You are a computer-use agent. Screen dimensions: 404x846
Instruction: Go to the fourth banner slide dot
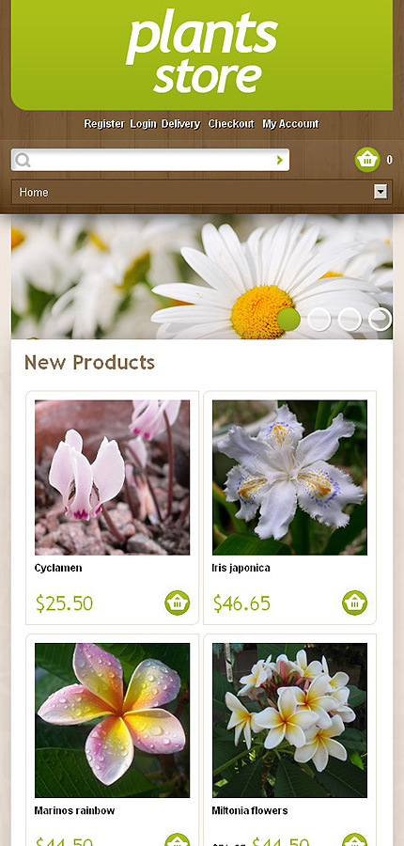pos(380,320)
